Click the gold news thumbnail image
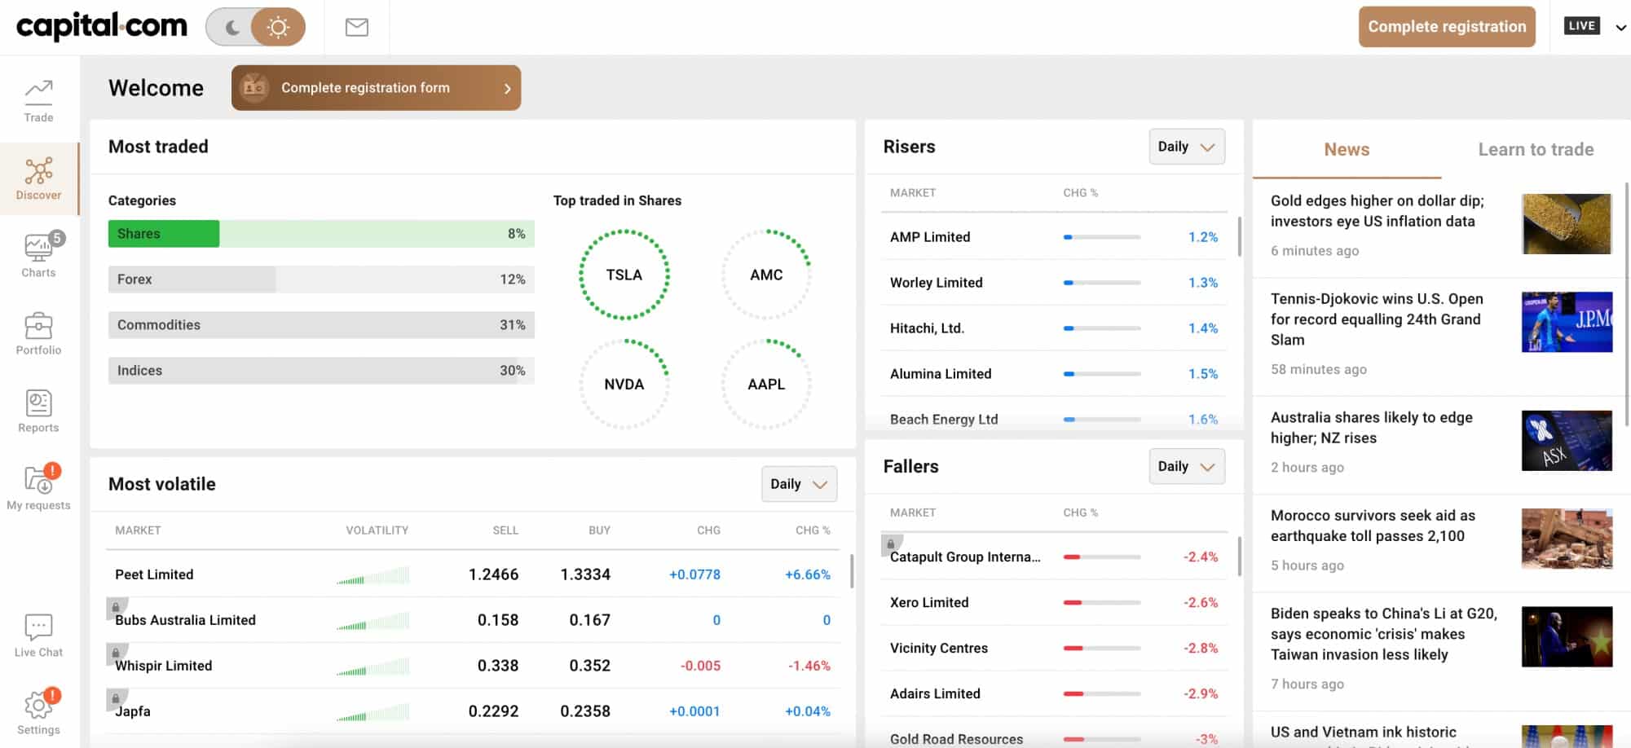1631x748 pixels. point(1567,224)
